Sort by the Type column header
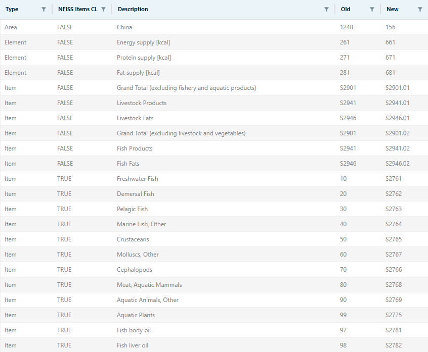Viewport: 428px width, 352px height. pyautogui.click(x=12, y=9)
